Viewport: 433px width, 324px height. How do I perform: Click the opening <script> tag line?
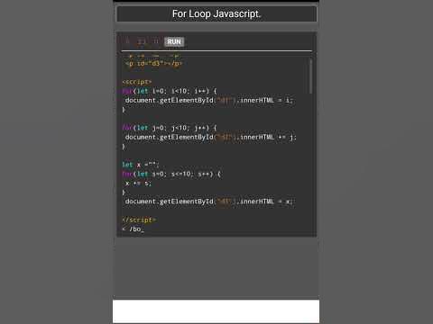[x=137, y=82]
